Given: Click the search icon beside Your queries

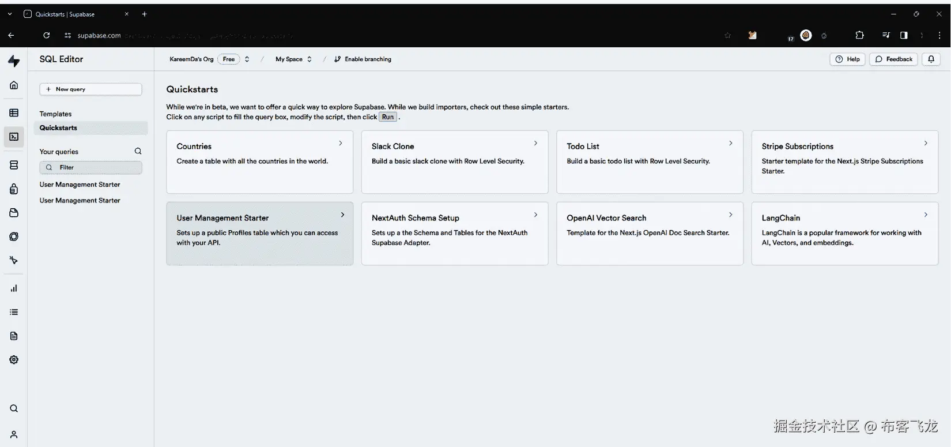Looking at the screenshot, I should [138, 151].
